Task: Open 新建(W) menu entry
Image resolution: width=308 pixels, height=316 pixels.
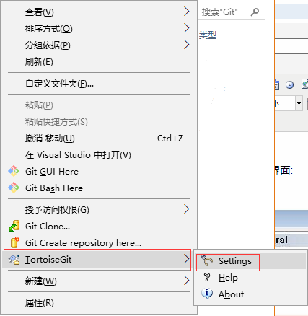Action: pos(99,281)
